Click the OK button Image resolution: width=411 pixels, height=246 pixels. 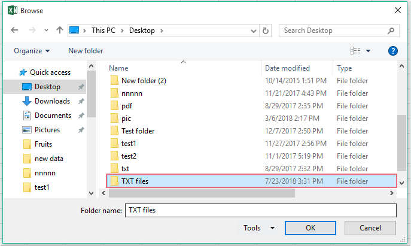pyautogui.click(x=310, y=227)
